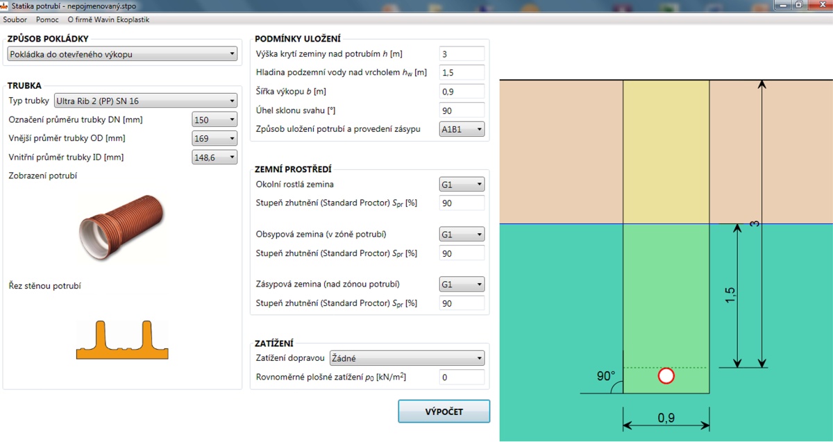The image size is (833, 442).
Task: Open the Způsob pokládky dropdown
Action: (x=122, y=54)
